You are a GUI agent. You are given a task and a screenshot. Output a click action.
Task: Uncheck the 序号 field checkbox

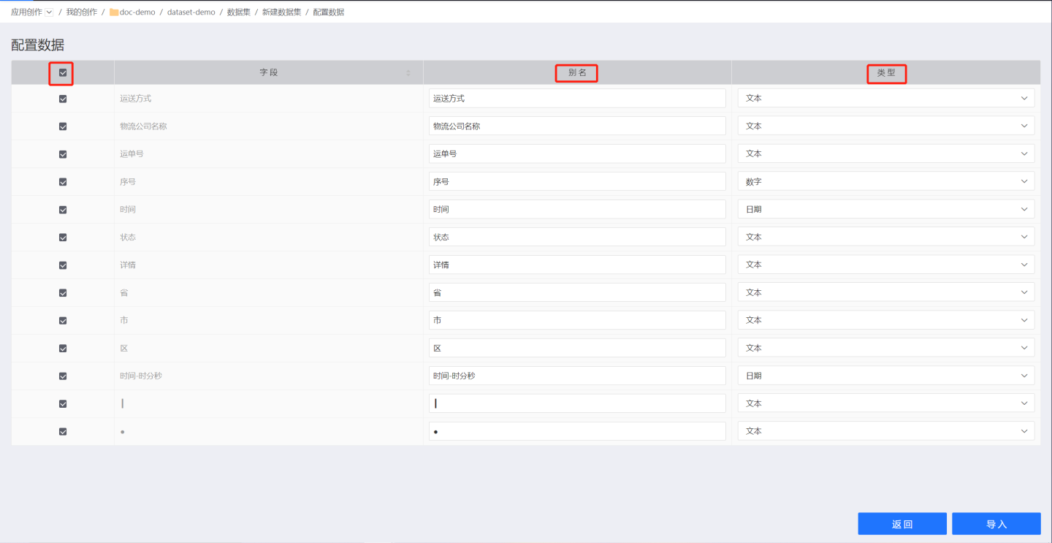coord(63,182)
